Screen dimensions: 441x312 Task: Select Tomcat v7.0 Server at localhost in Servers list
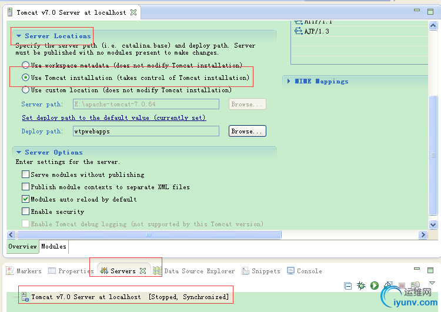(130, 297)
